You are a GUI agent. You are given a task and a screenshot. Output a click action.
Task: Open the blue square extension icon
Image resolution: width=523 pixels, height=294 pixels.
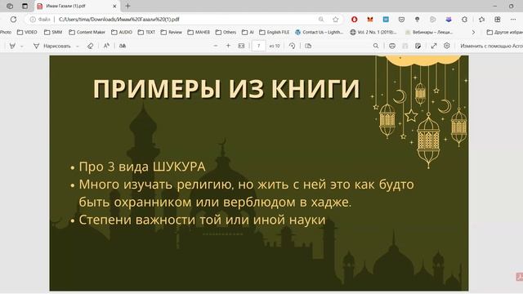click(386, 20)
